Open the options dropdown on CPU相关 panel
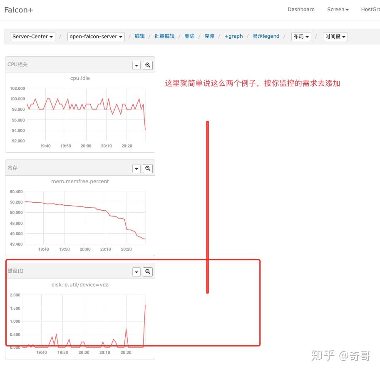The width and height of the screenshot is (380, 371). click(137, 65)
